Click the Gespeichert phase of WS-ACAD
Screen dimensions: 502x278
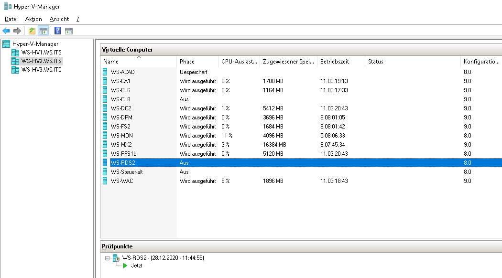coord(193,72)
